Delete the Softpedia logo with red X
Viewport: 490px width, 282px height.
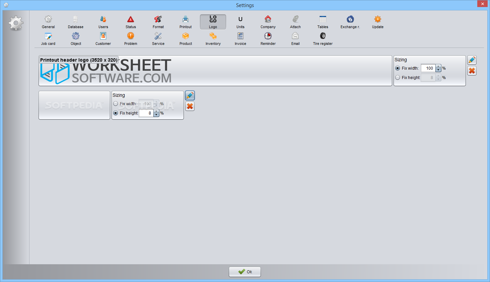click(190, 106)
